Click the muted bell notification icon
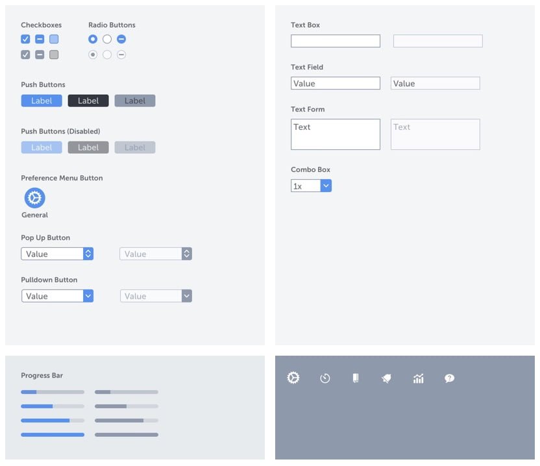540x466 pixels. tap(386, 378)
